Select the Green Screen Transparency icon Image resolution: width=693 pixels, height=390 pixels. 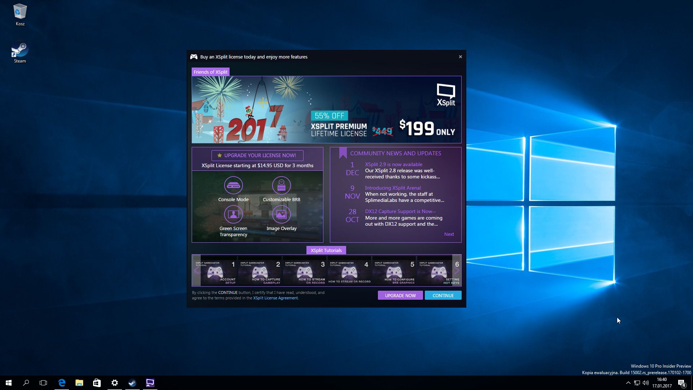coord(233,214)
